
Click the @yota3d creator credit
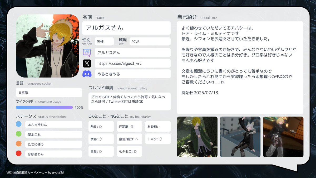pos(58,172)
